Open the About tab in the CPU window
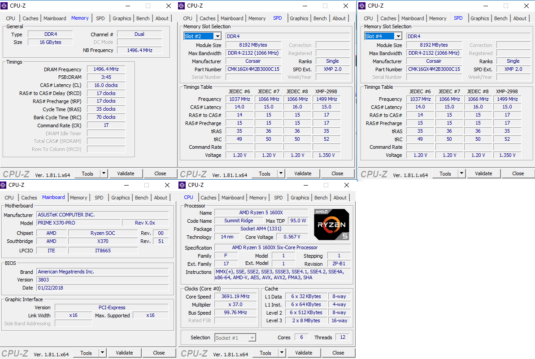The image size is (535, 359). [x=340, y=198]
